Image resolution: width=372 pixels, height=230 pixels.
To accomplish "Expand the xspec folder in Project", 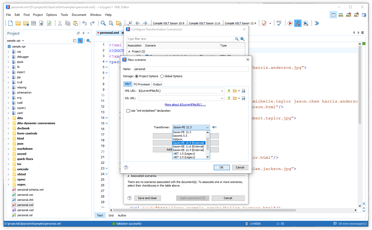I will [8, 185].
